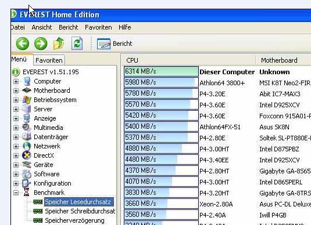Click the Datenträger drive icon
This screenshot has width=311, height=225.
(27, 137)
